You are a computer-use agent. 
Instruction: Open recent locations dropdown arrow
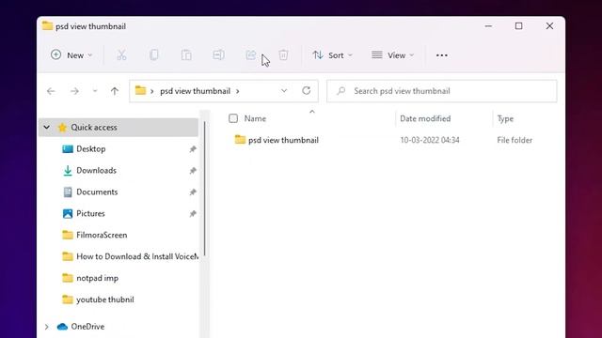pos(95,91)
